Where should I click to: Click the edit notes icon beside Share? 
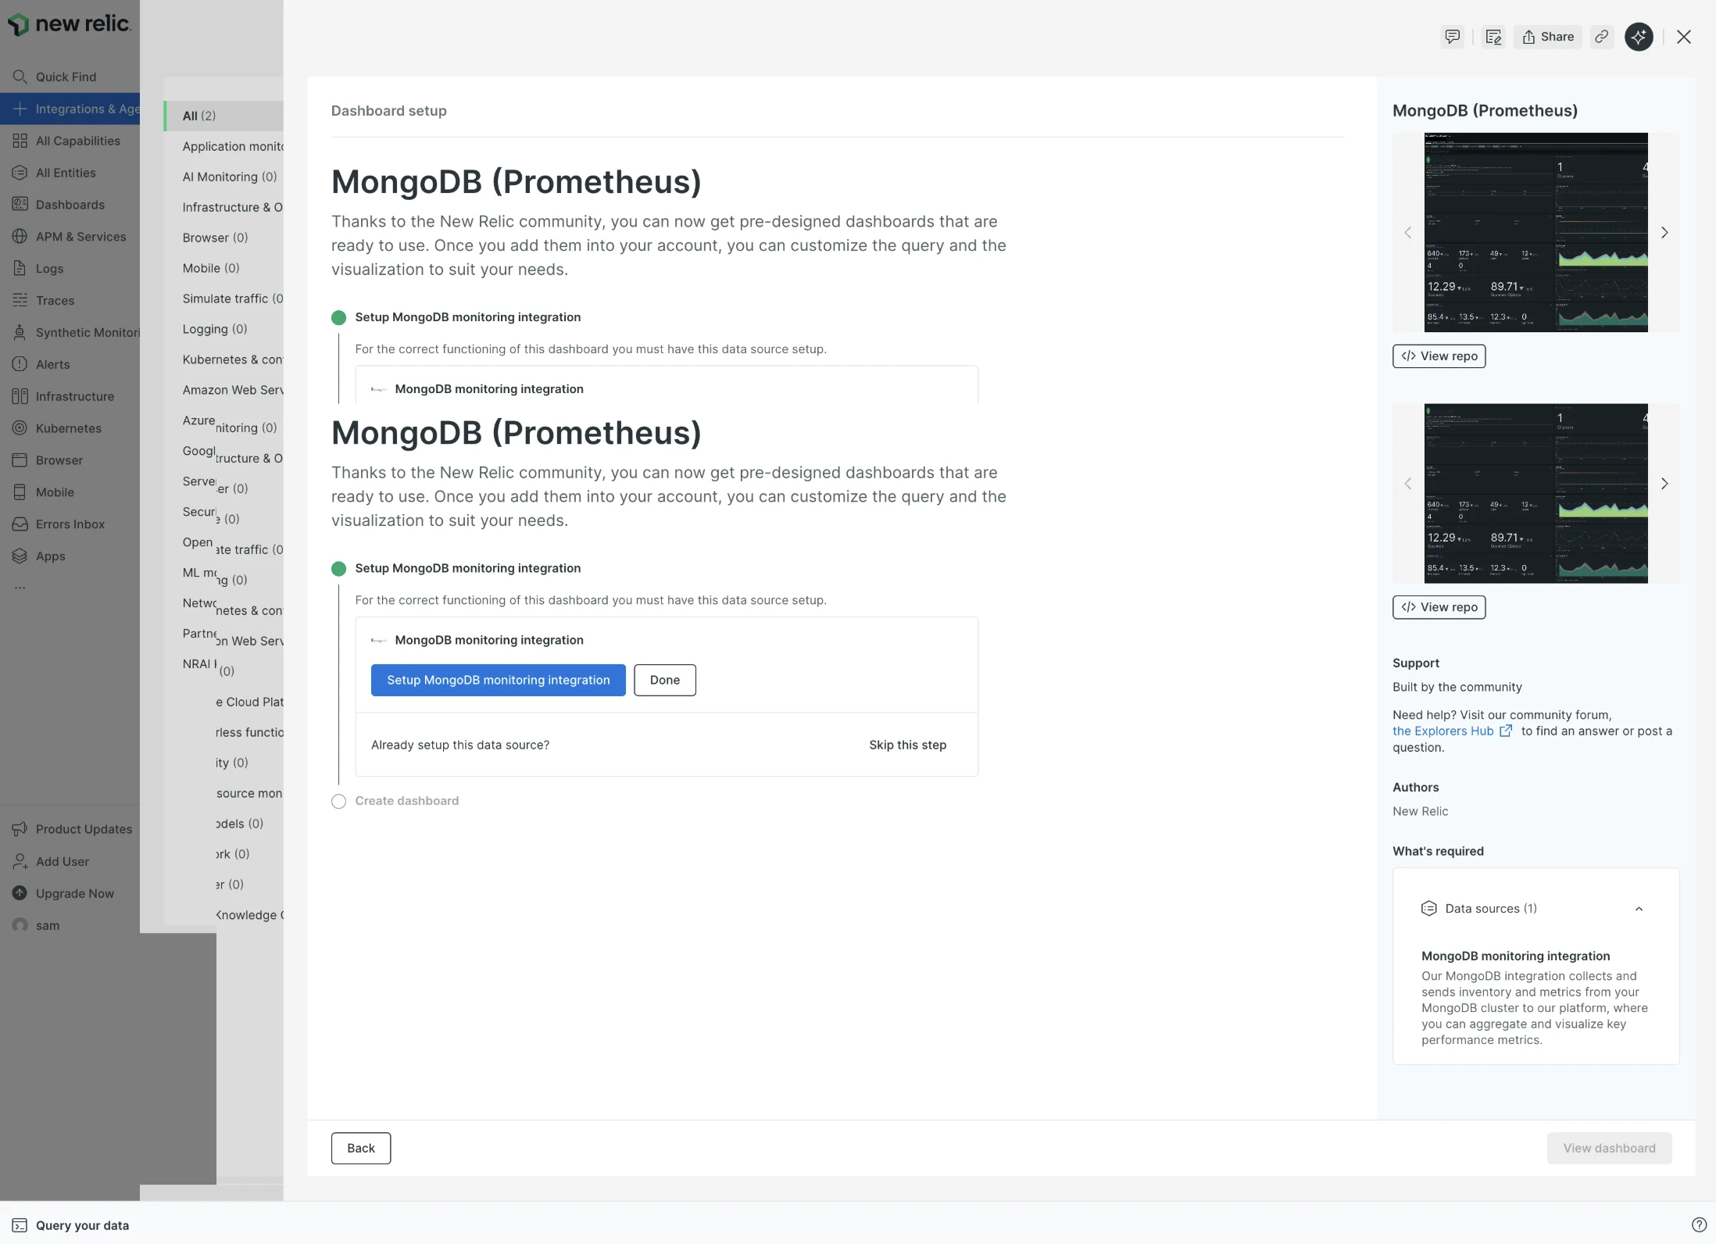tap(1493, 37)
